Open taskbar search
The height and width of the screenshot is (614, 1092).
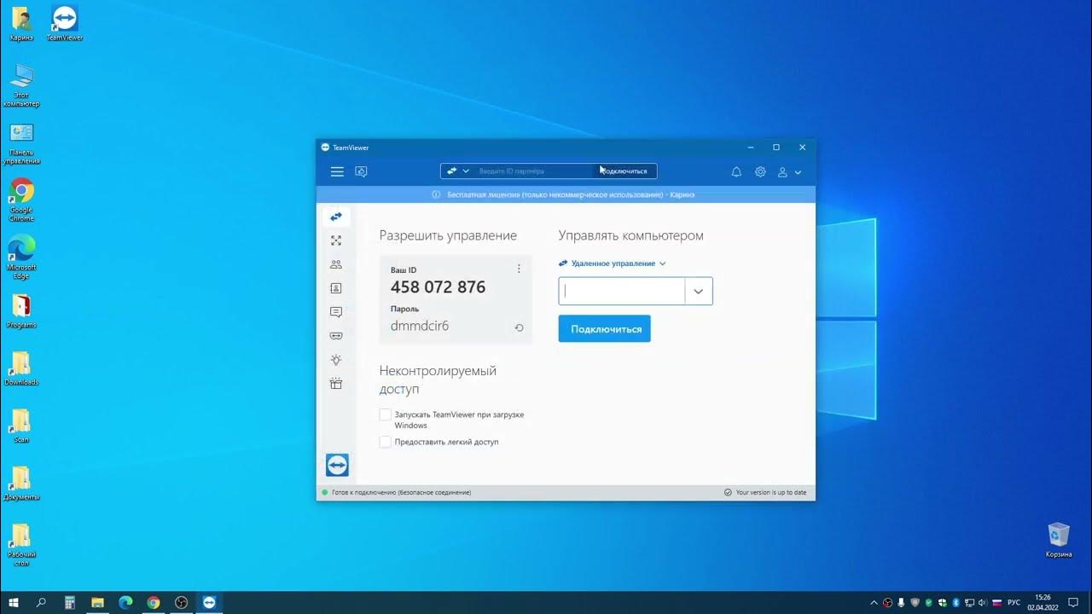click(41, 602)
